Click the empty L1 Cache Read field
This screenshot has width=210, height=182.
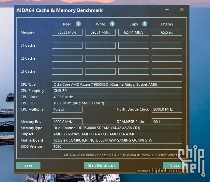[67, 45]
